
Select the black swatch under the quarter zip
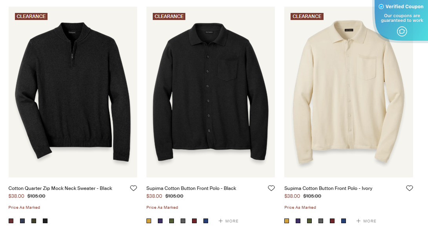coord(45,220)
